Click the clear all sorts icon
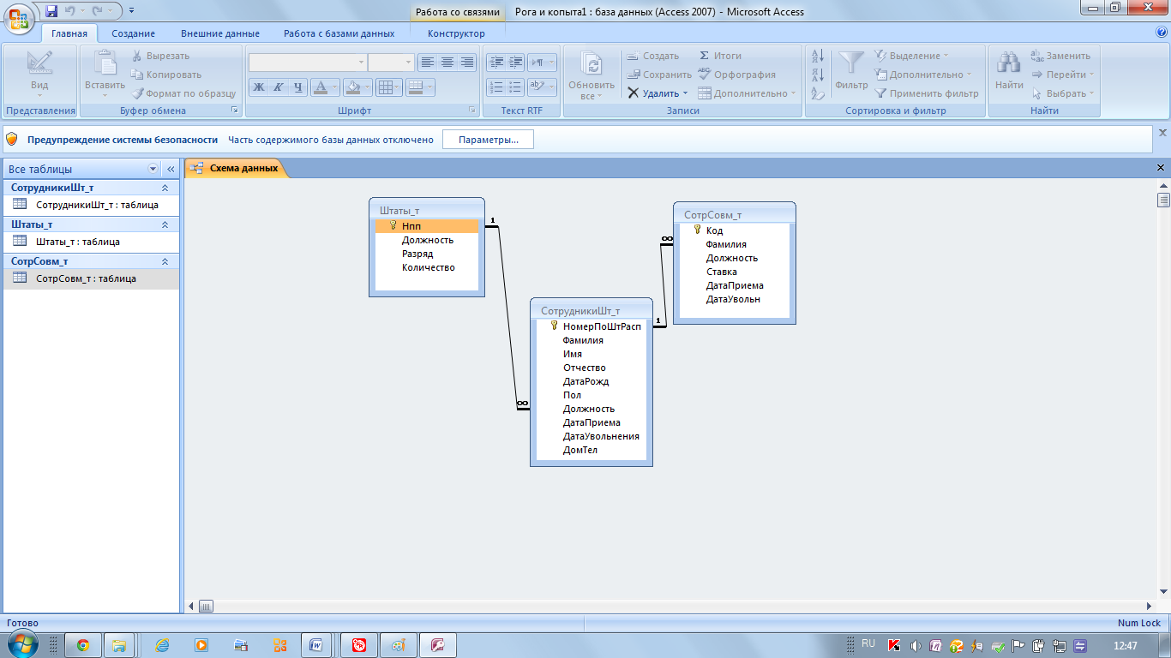The width and height of the screenshot is (1171, 658). pyautogui.click(x=818, y=93)
